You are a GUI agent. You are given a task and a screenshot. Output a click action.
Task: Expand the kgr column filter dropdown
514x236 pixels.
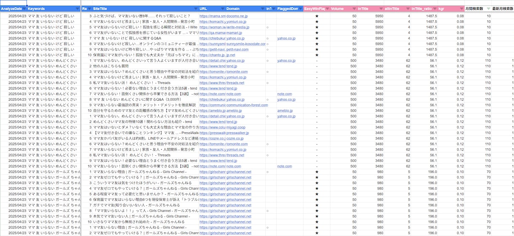coord(461,9)
